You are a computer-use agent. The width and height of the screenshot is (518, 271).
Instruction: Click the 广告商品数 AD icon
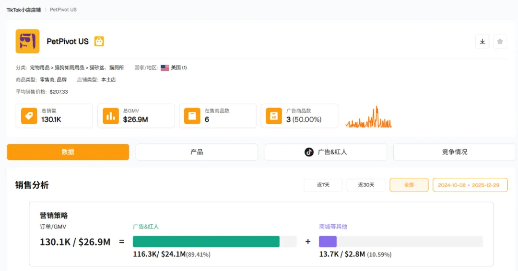pos(274,116)
